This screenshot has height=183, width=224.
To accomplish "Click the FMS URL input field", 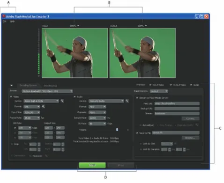I will tap(177, 103).
